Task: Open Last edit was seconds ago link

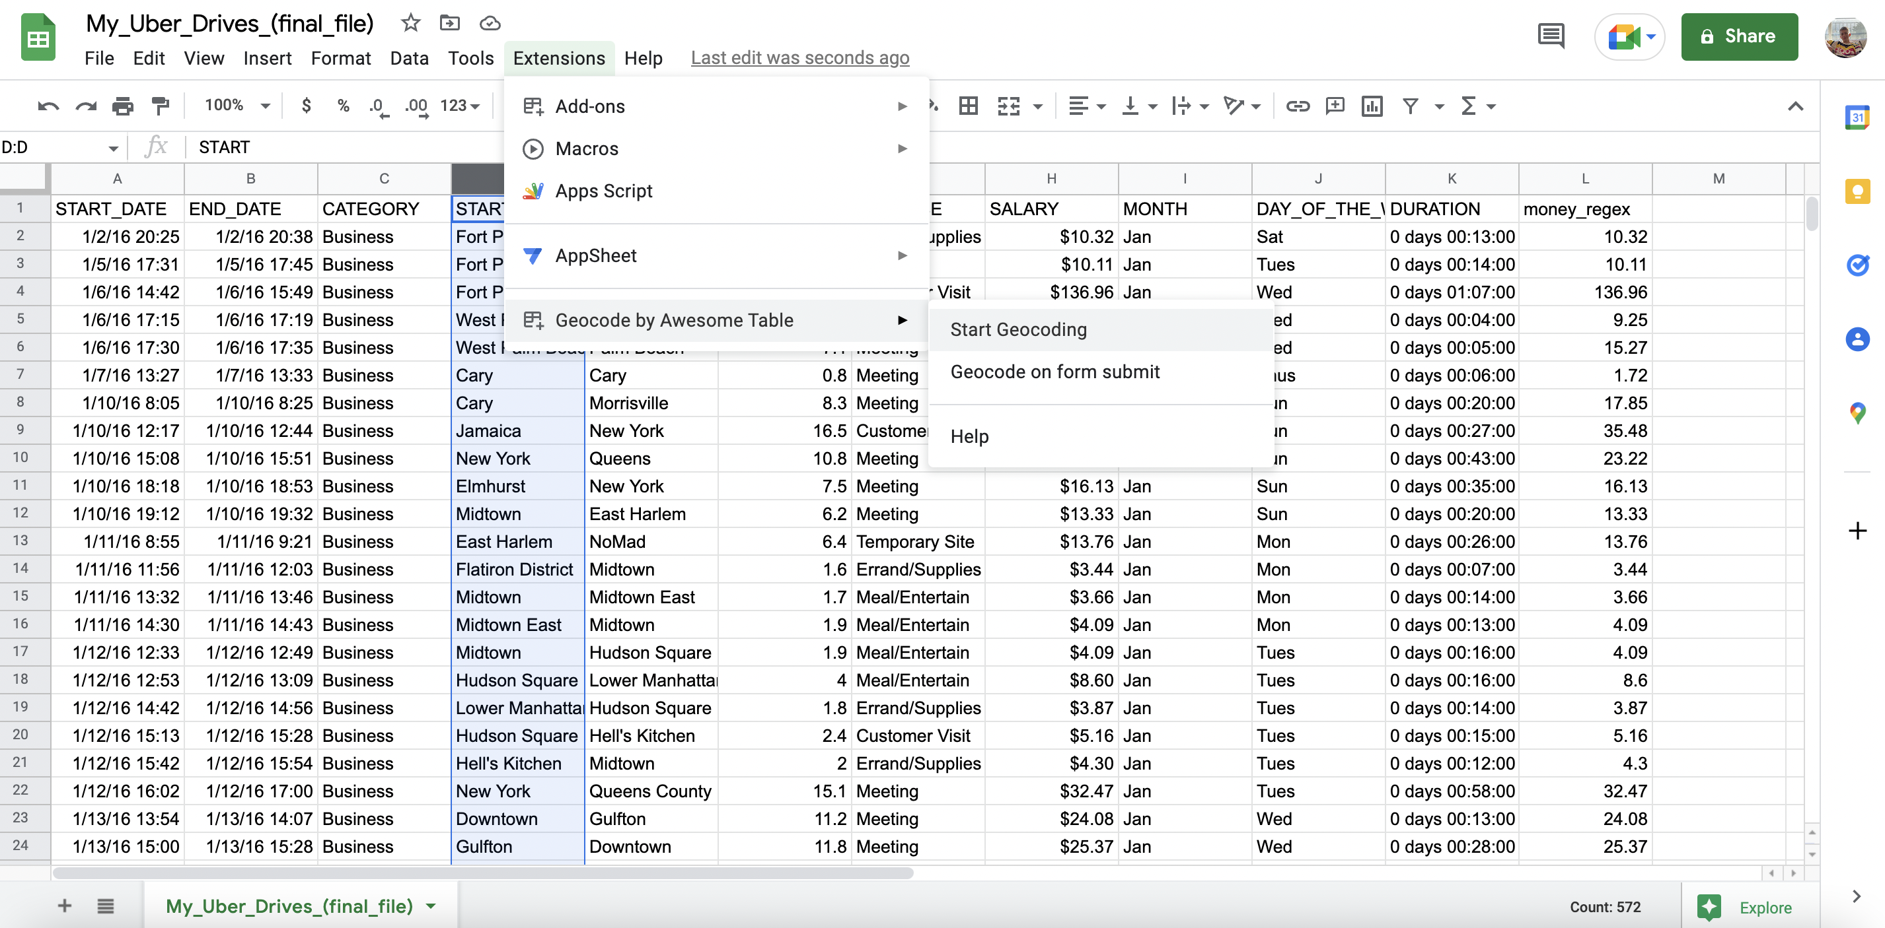Action: click(x=800, y=58)
